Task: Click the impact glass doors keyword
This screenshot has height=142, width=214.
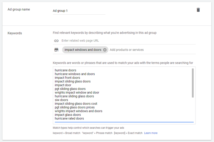Action: pyautogui.click(x=68, y=115)
